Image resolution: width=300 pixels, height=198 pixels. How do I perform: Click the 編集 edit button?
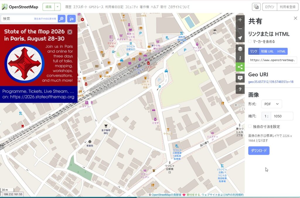[x=49, y=7]
